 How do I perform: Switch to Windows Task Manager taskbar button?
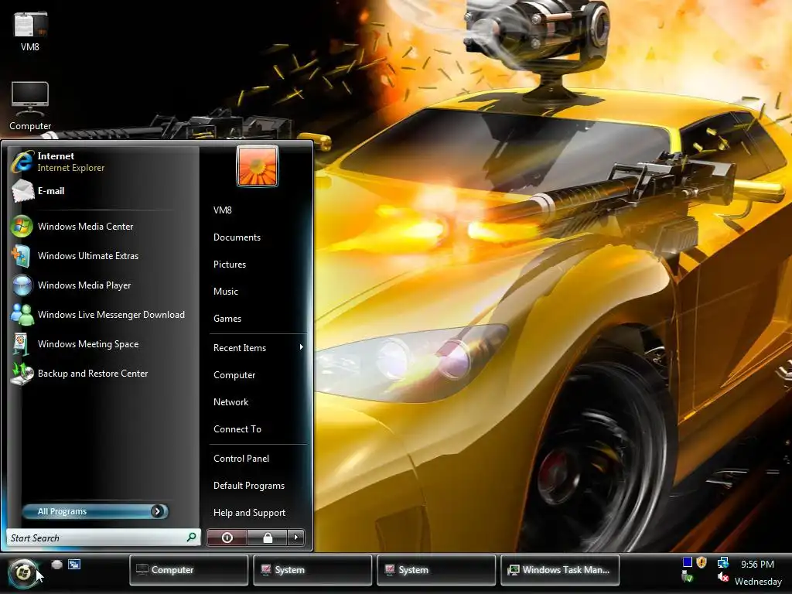(x=560, y=570)
